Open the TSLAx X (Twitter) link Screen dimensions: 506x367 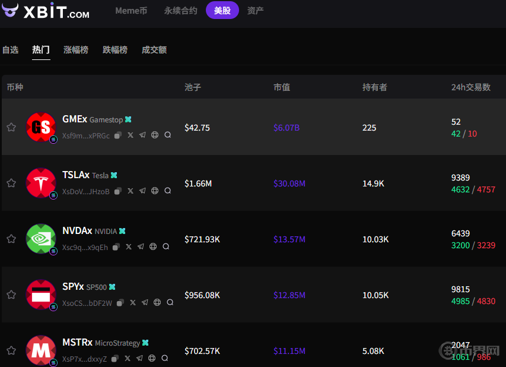point(131,191)
